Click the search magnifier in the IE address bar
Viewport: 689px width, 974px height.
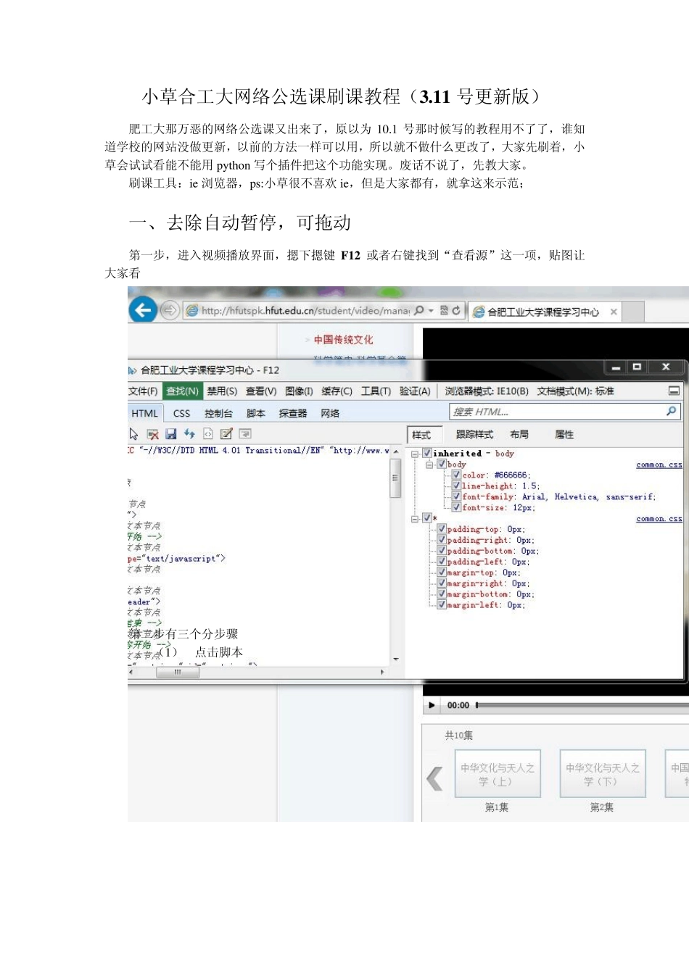[419, 310]
